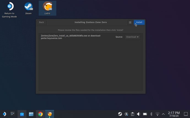Image resolution: width=190 pixels, height=118 pixels.
Task: Click the Return to Gaming Mode icon
Action: 10,8
